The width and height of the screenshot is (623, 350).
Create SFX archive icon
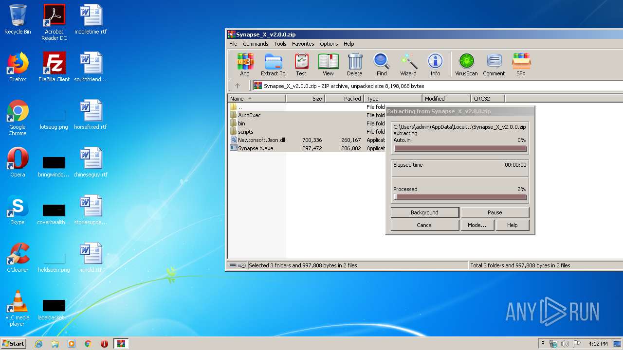[x=521, y=65]
